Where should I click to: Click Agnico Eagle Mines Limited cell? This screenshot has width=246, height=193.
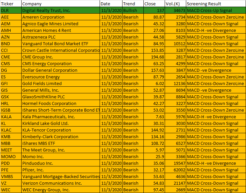[60, 24]
